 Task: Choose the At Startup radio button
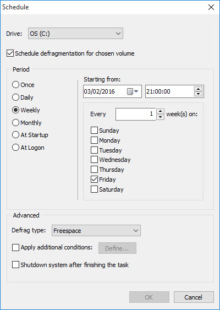pos(15,135)
